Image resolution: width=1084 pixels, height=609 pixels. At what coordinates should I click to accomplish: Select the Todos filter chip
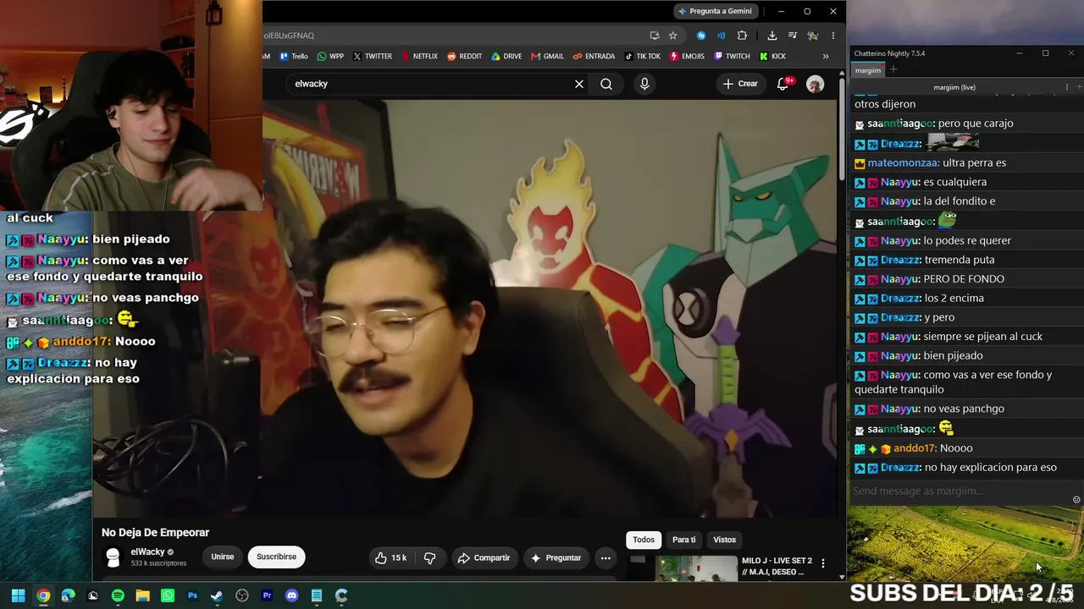coord(644,540)
